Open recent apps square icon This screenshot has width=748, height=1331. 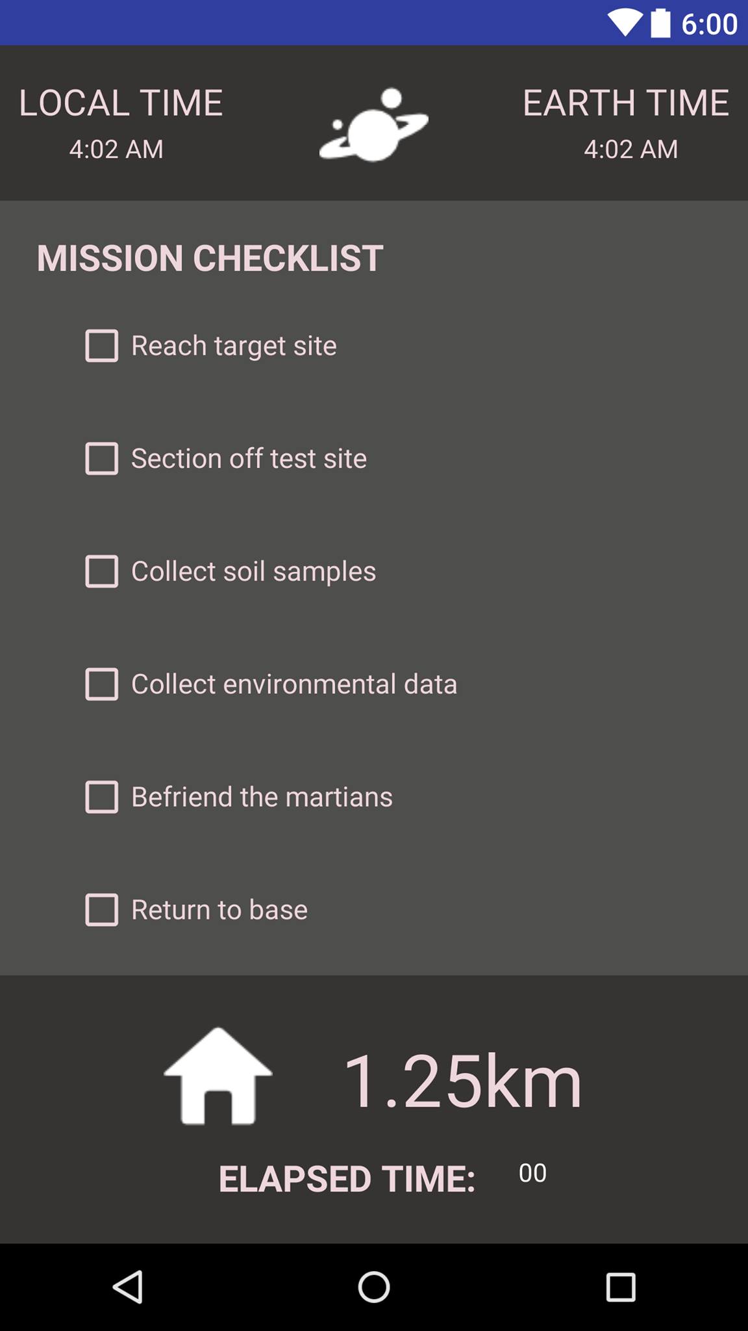pos(621,1287)
